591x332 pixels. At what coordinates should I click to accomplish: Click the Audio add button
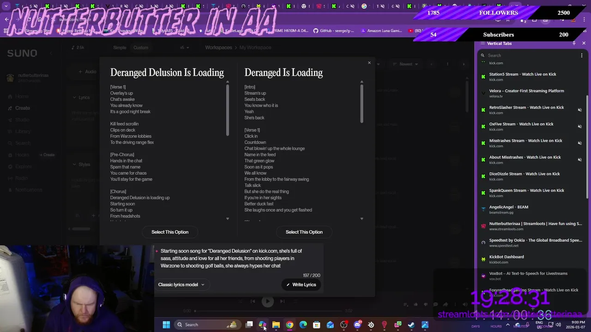87,71
